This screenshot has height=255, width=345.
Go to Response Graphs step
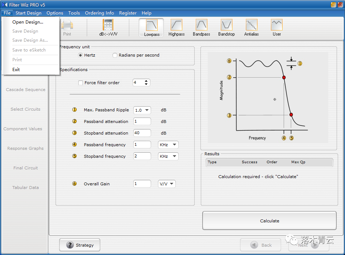(25, 148)
